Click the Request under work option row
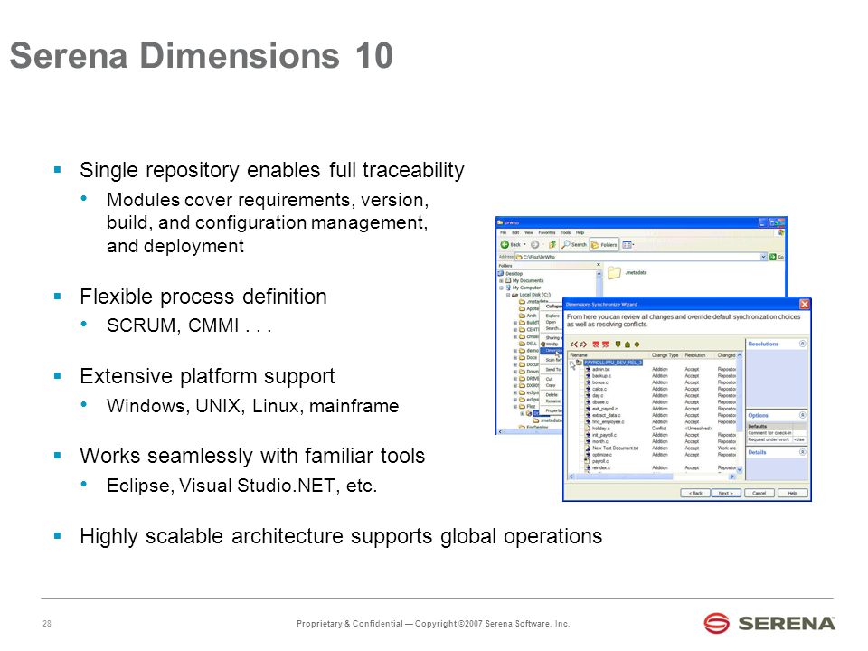 777,439
